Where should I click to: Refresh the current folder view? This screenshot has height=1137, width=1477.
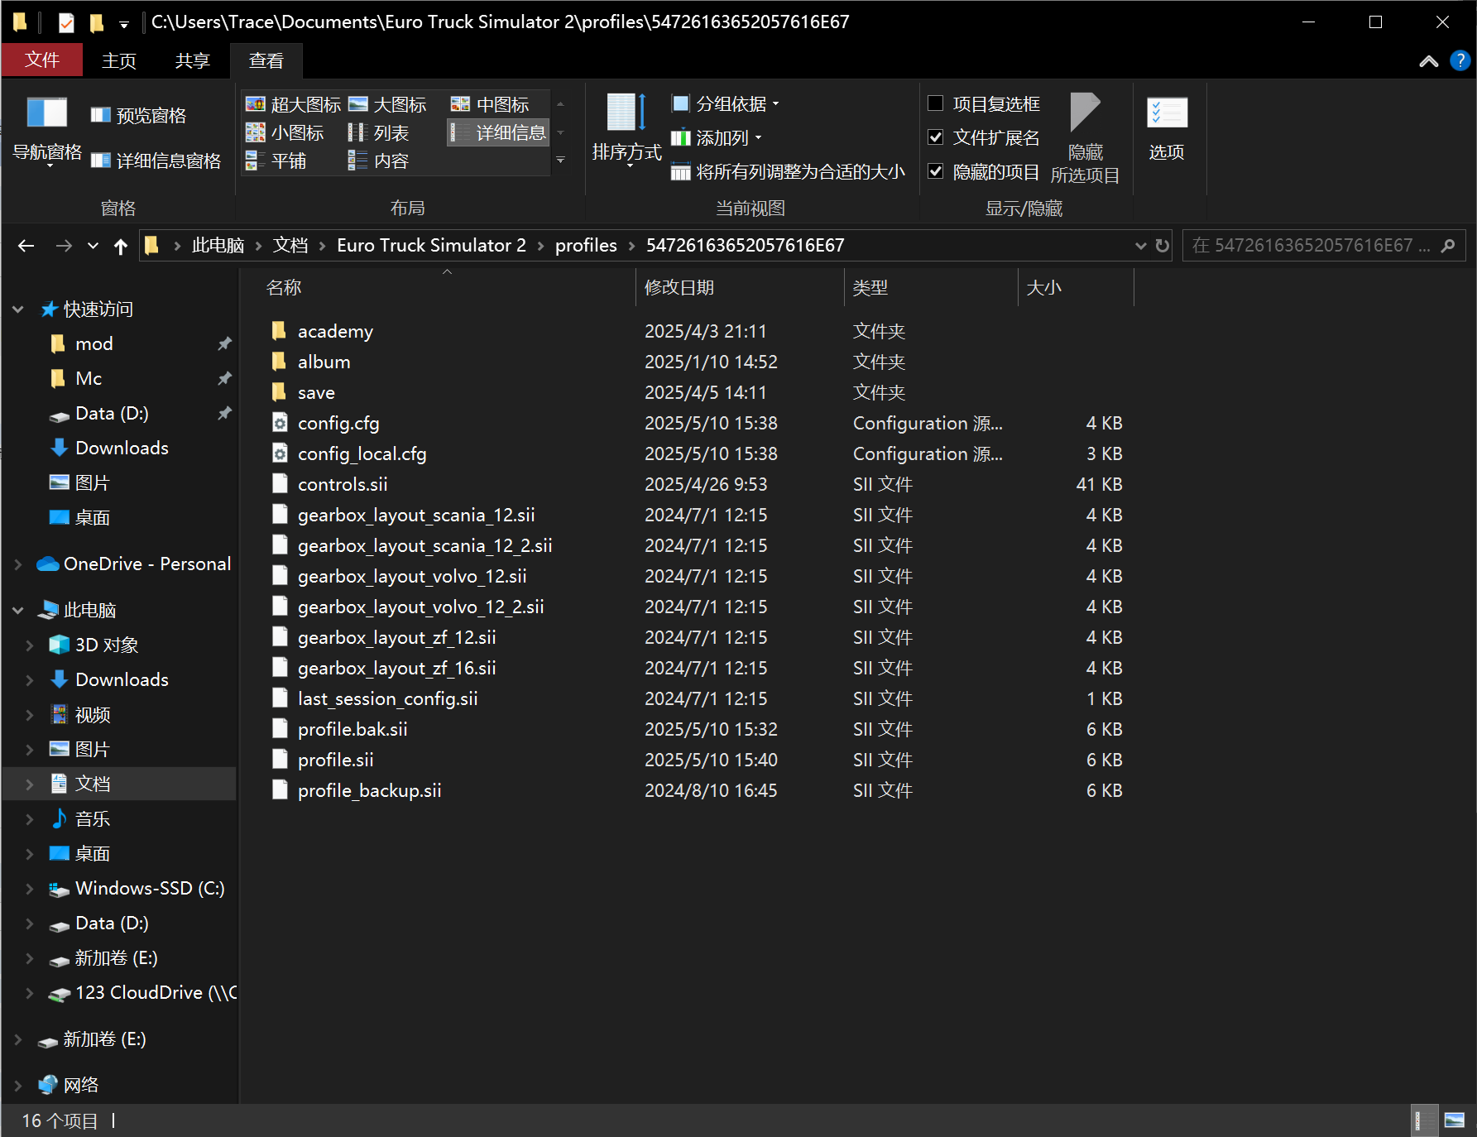click(x=1162, y=246)
